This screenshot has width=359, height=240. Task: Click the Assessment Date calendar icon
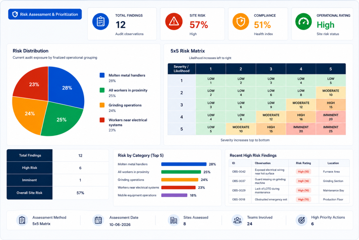pyautogui.click(x=98, y=220)
